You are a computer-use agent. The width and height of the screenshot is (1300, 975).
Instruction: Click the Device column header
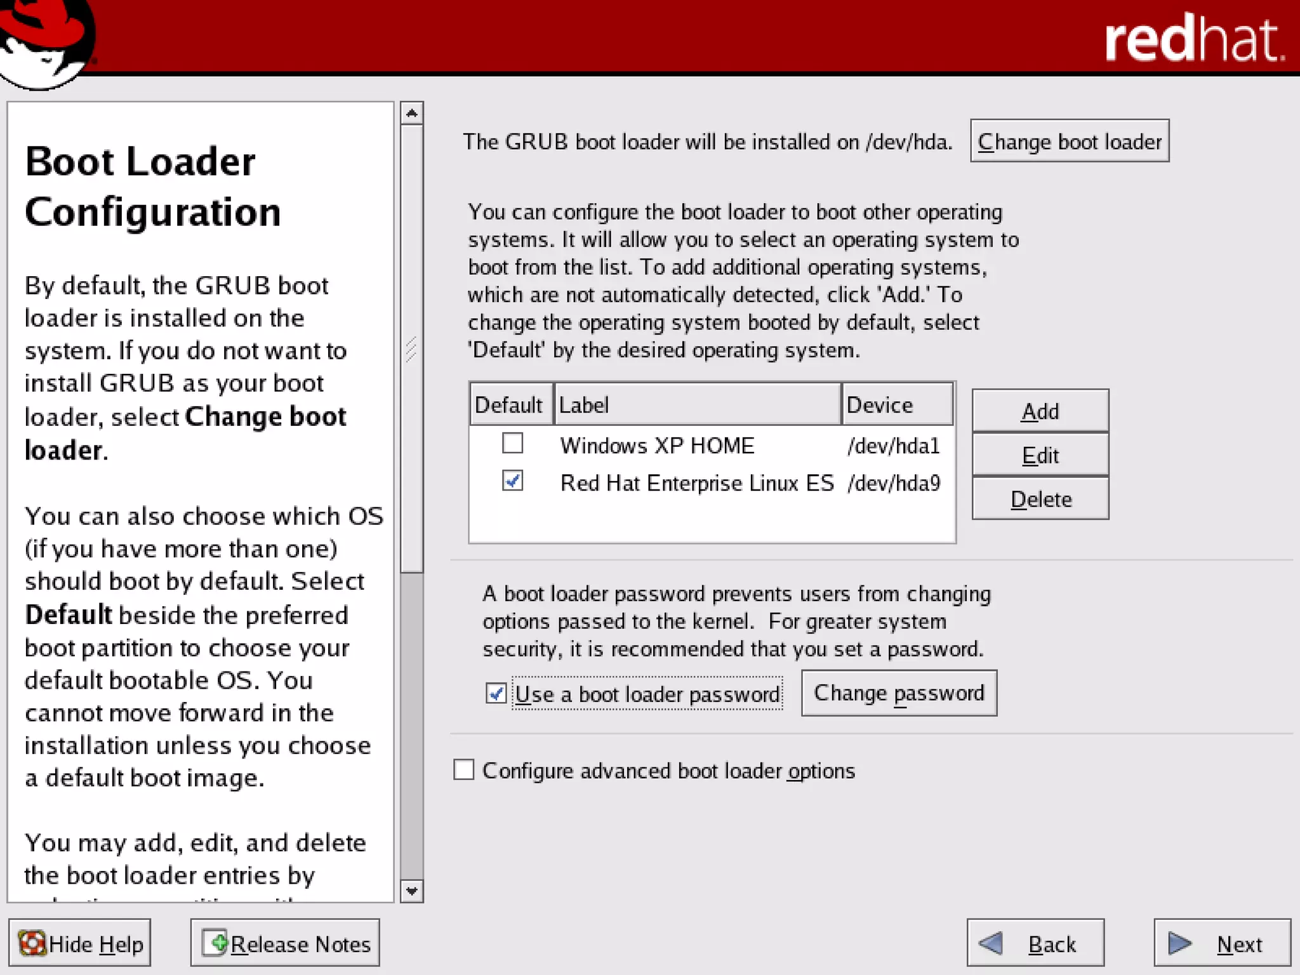(896, 405)
